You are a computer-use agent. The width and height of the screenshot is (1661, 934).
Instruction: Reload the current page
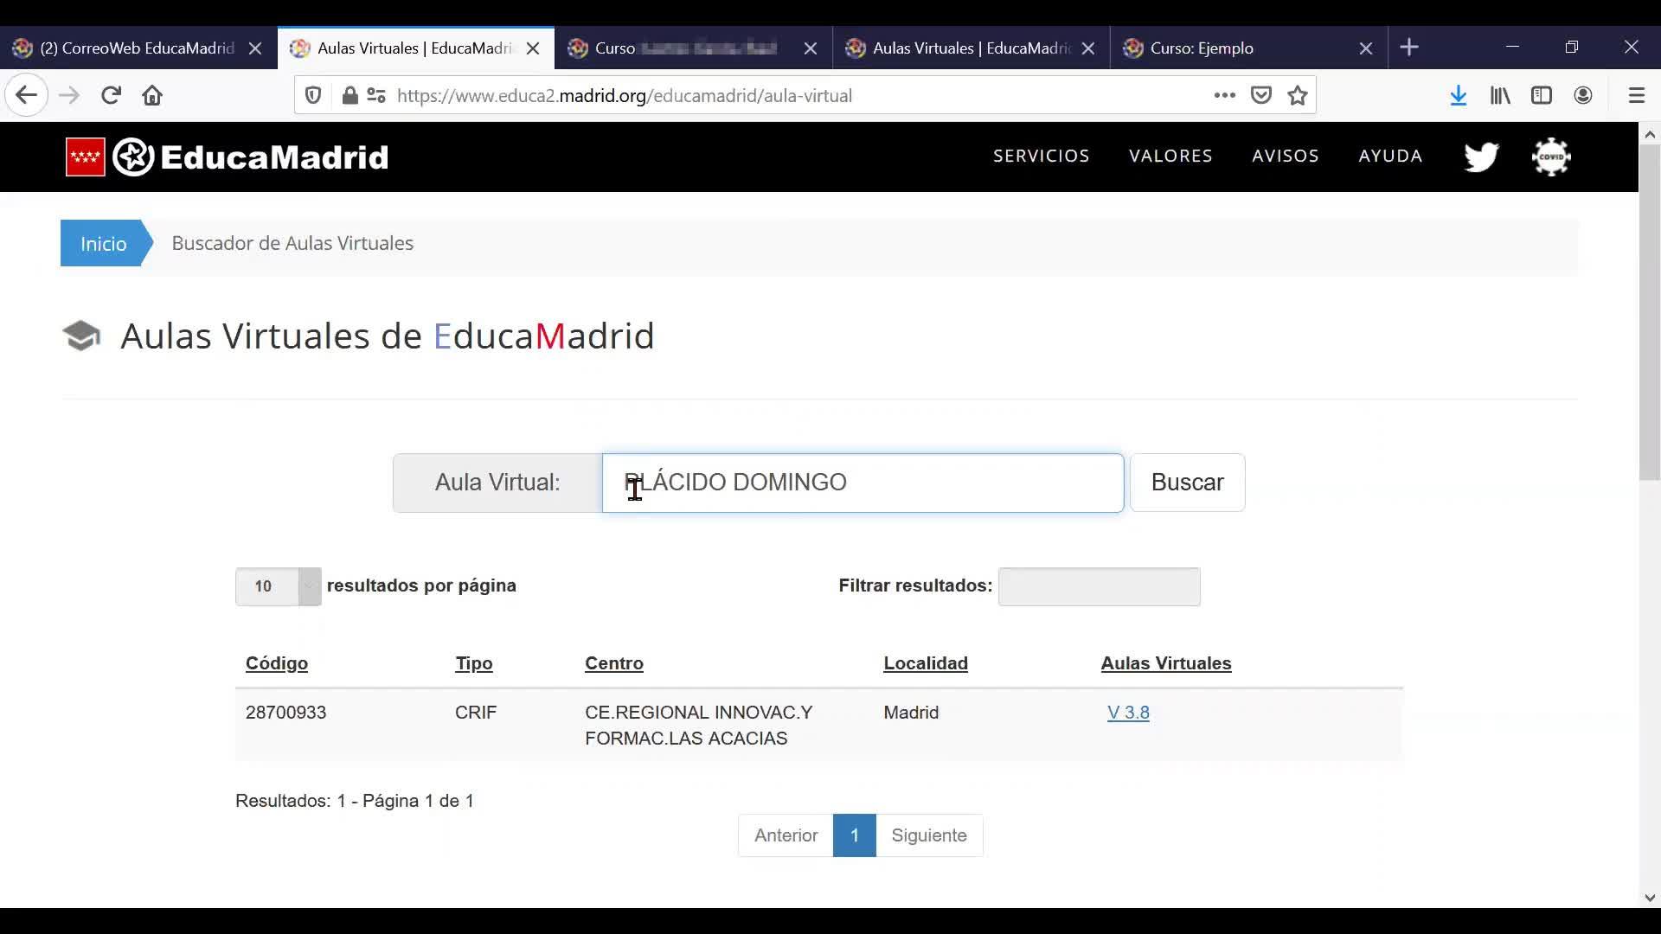[x=111, y=95]
